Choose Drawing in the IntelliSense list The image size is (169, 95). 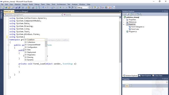(30, 57)
